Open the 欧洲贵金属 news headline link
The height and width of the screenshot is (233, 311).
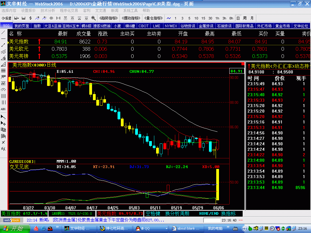(108, 220)
